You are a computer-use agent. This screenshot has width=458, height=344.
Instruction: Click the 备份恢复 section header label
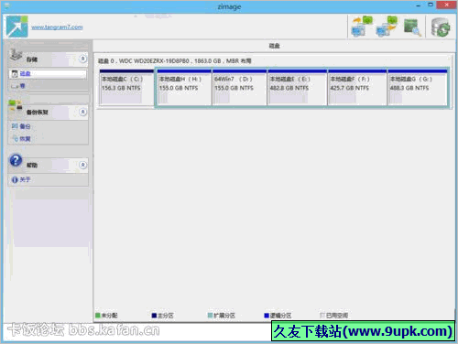pyautogui.click(x=38, y=113)
